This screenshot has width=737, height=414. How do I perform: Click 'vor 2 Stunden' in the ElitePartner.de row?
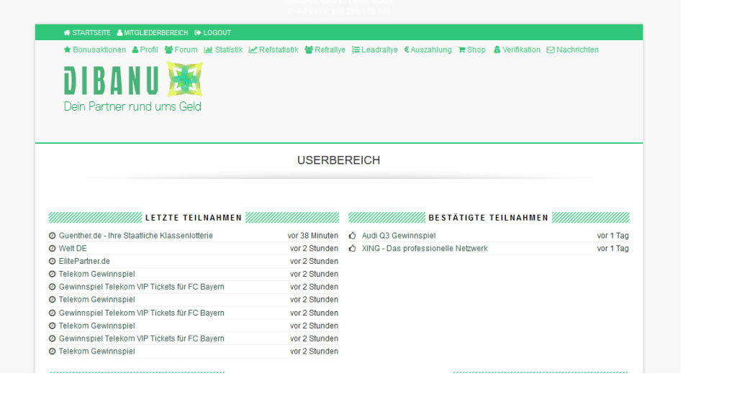coord(314,262)
